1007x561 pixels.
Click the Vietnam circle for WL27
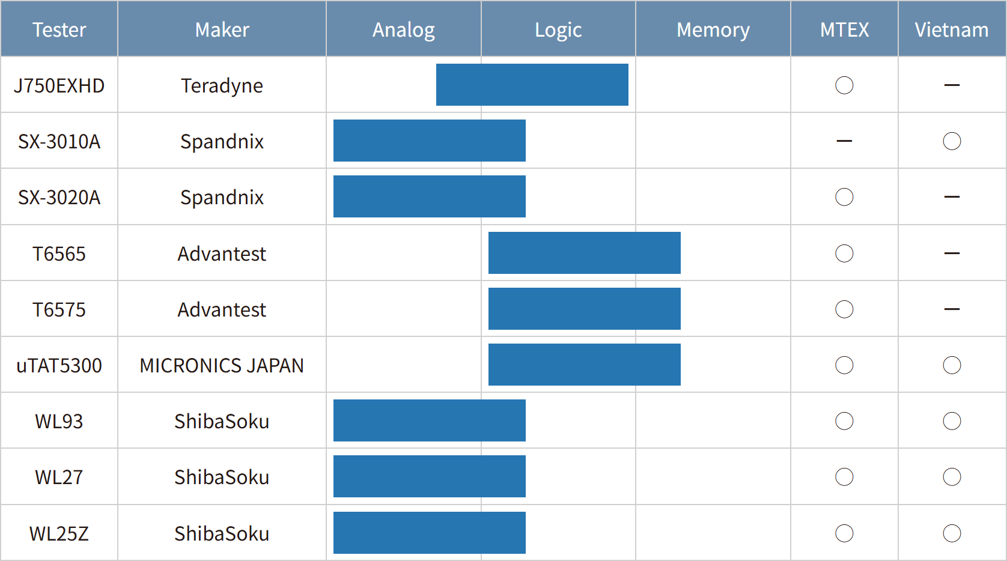(x=952, y=477)
